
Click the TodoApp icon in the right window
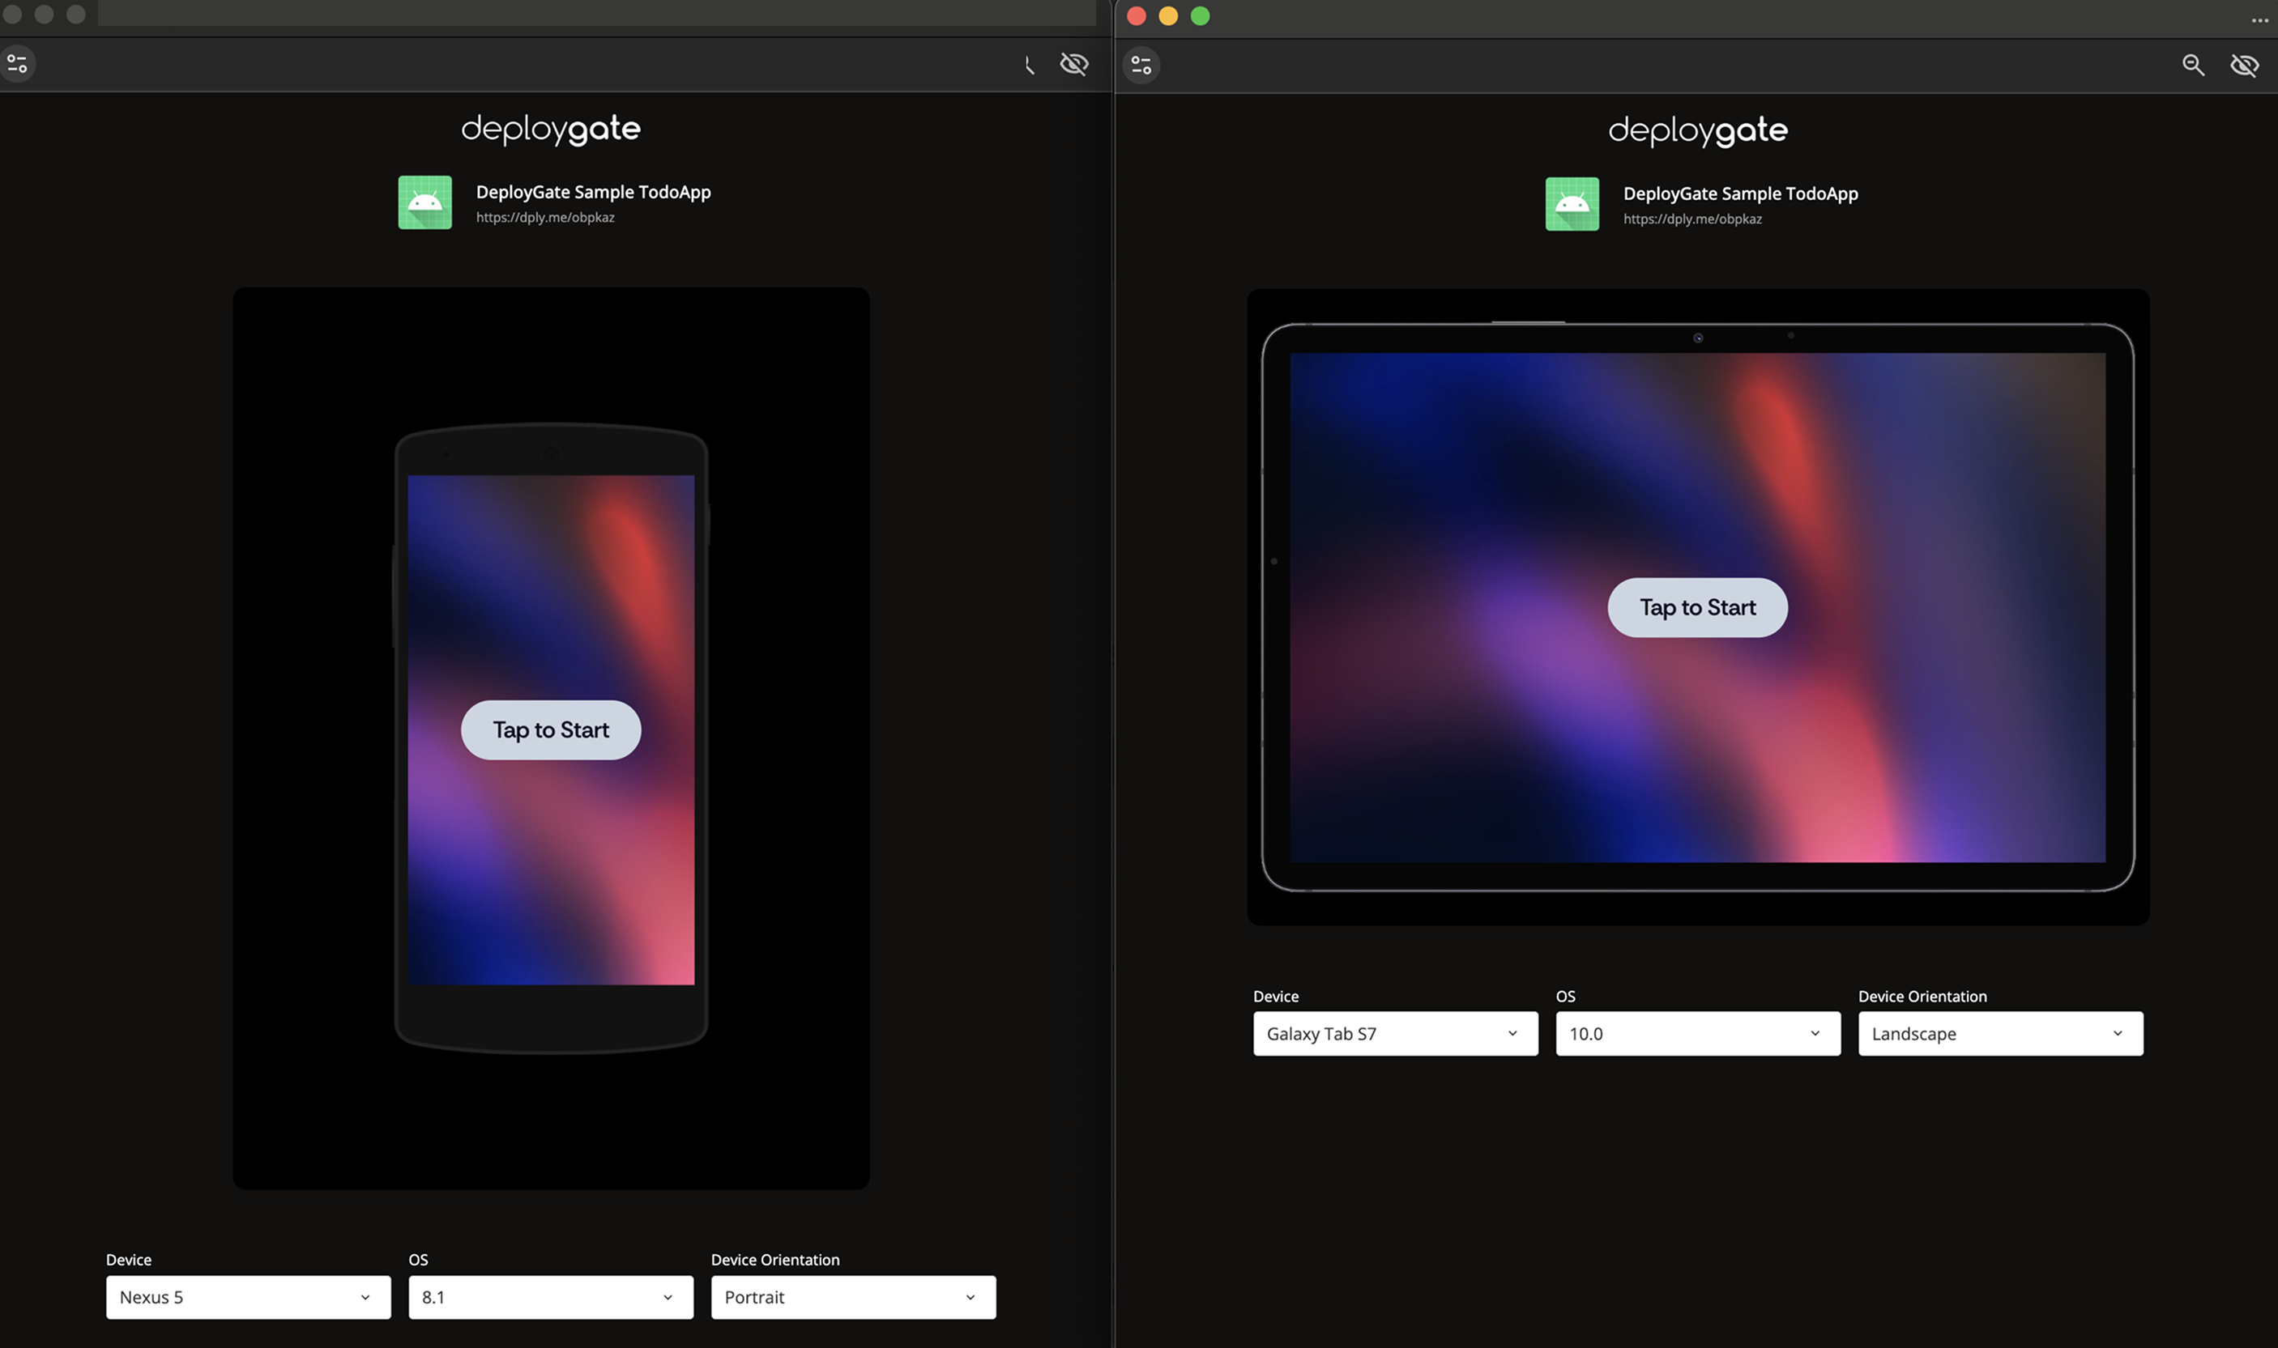(x=1572, y=203)
